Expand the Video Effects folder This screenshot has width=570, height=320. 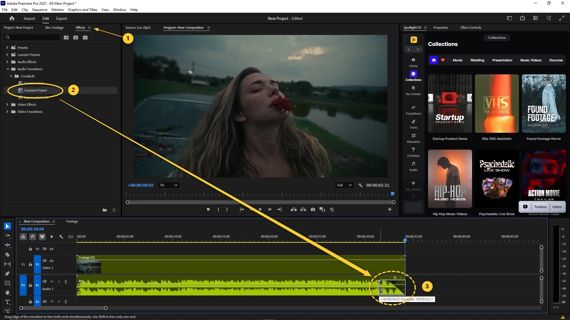(7, 105)
